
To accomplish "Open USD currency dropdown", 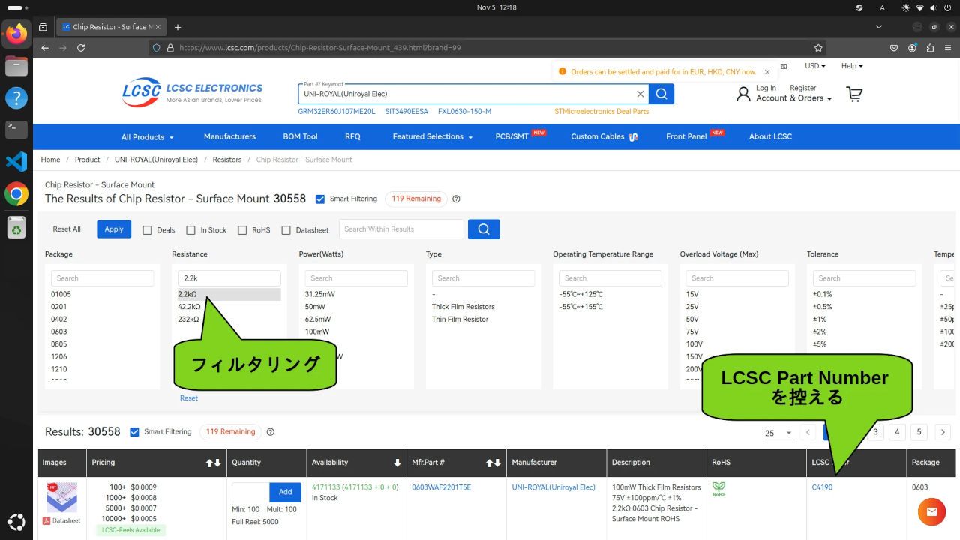I will tap(814, 66).
